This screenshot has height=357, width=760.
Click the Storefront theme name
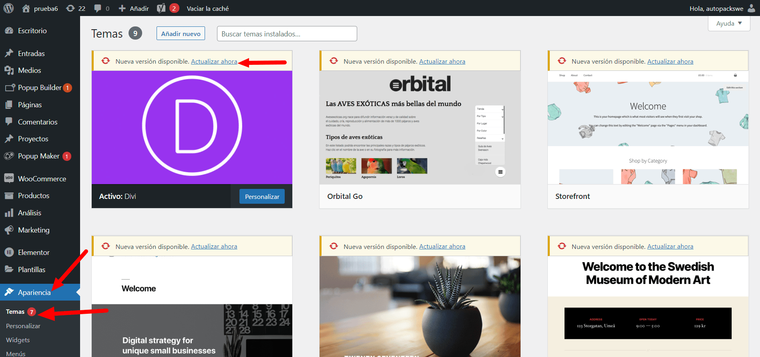point(573,196)
